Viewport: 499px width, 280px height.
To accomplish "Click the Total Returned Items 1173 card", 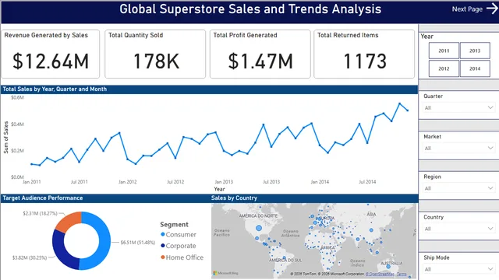I will click(364, 54).
